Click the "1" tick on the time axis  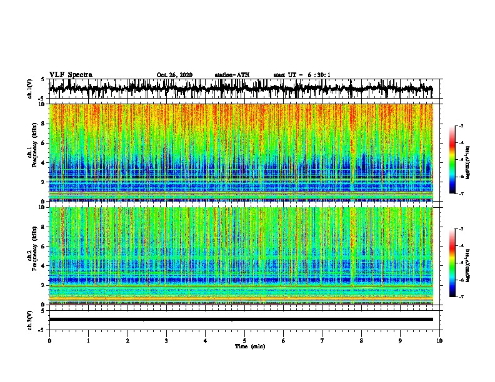tap(88, 341)
